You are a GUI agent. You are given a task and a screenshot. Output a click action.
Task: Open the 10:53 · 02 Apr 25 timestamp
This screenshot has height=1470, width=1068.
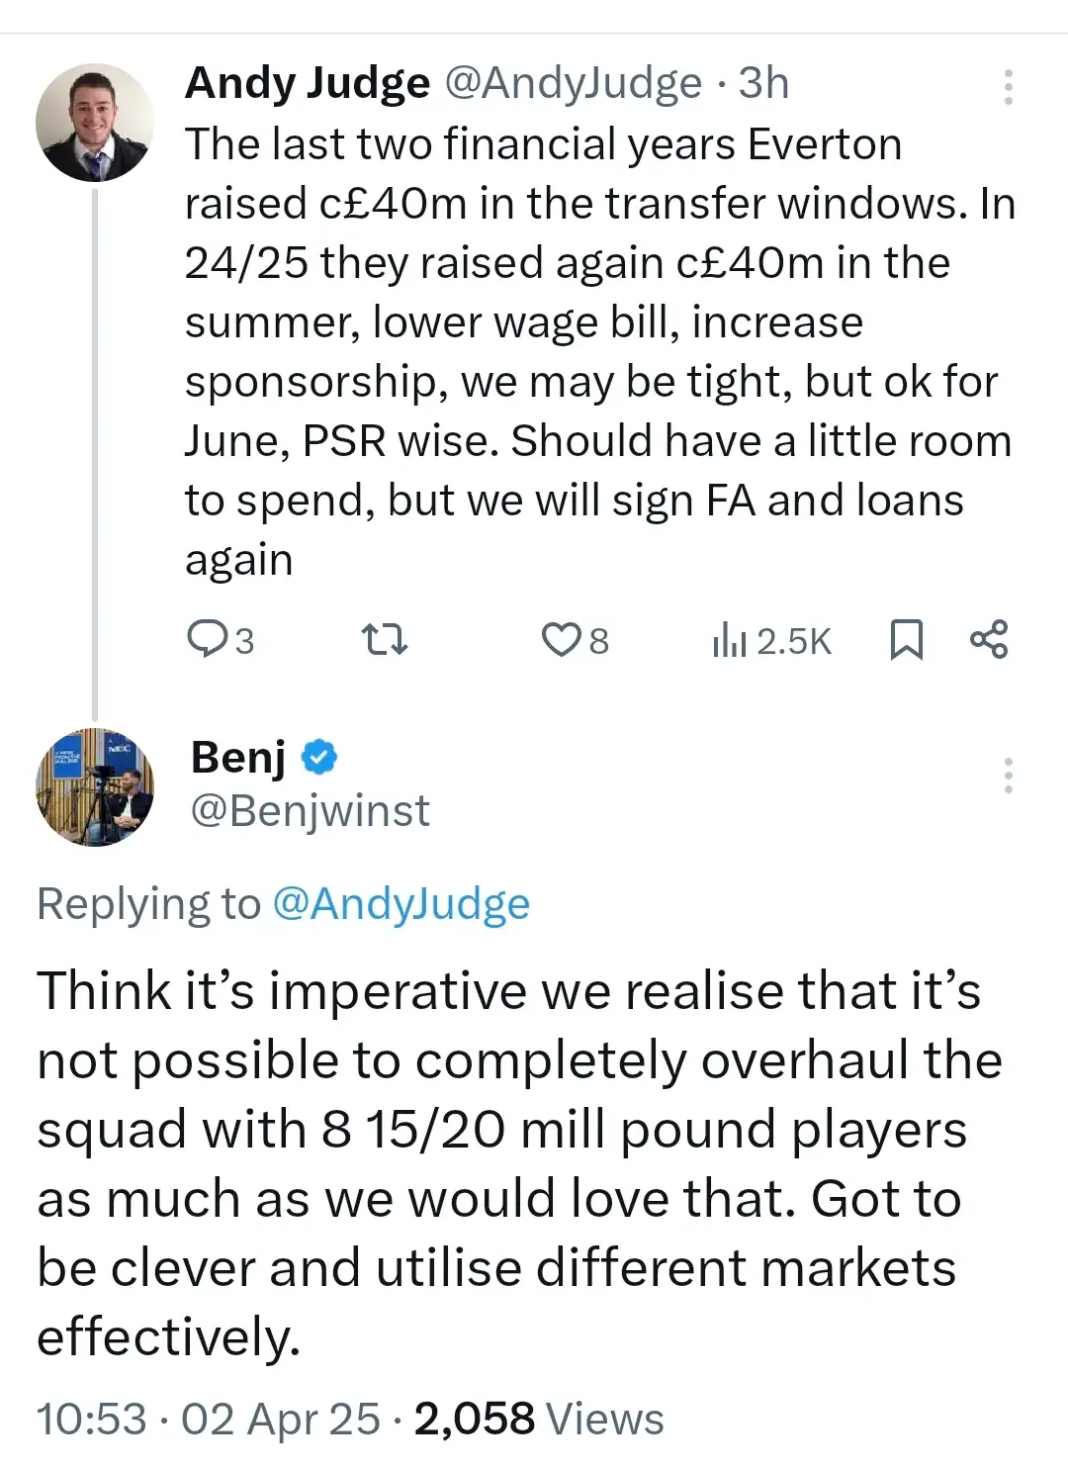click(208, 1419)
